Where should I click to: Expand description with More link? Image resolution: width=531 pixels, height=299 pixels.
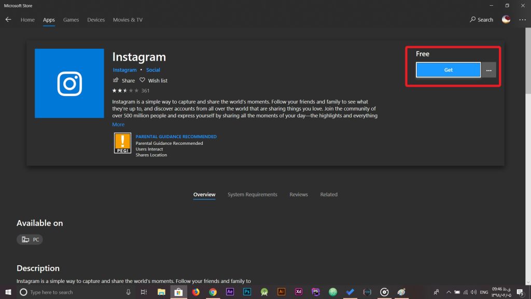point(118,125)
